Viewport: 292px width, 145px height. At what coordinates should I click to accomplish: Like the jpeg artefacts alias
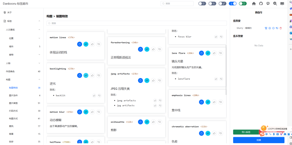coord(155,101)
